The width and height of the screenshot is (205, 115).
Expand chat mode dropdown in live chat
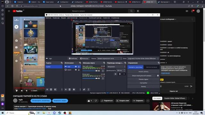175,19
